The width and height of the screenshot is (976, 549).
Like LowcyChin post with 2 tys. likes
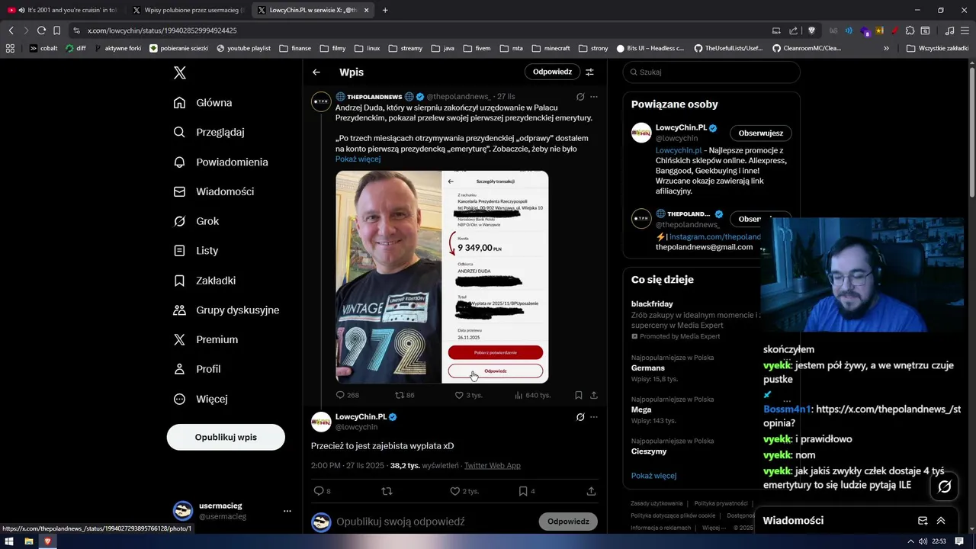[x=464, y=491]
